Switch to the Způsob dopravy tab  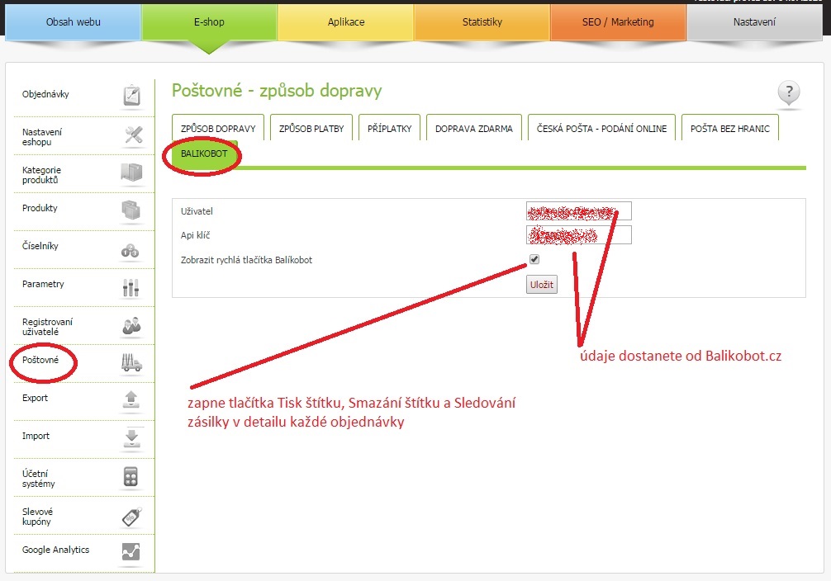click(x=218, y=128)
